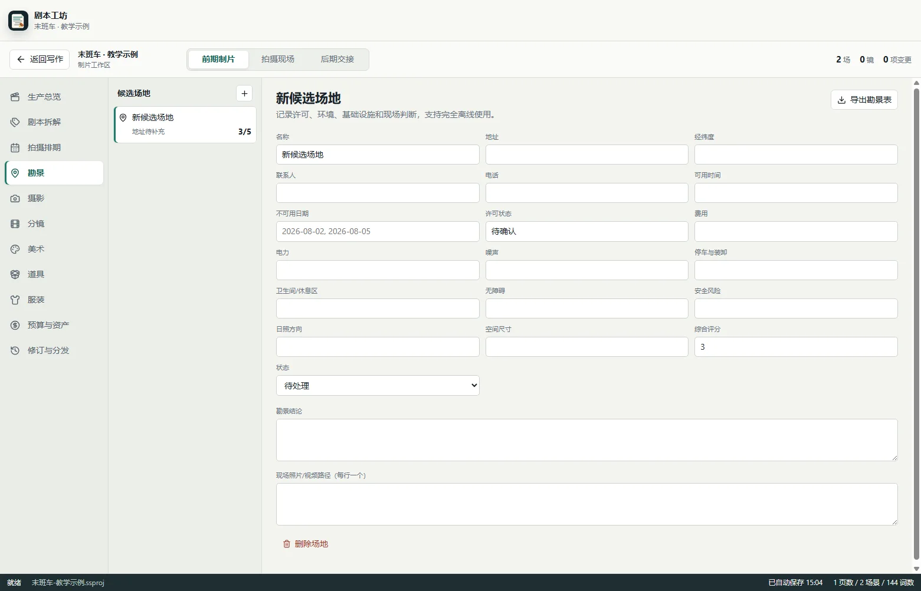Click the 综合评分 field showing 3
This screenshot has width=921, height=591.
pyautogui.click(x=796, y=347)
